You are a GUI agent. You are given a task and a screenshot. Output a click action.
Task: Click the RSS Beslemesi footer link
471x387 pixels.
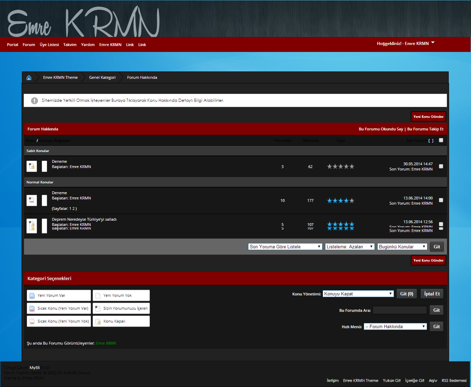[x=454, y=381]
